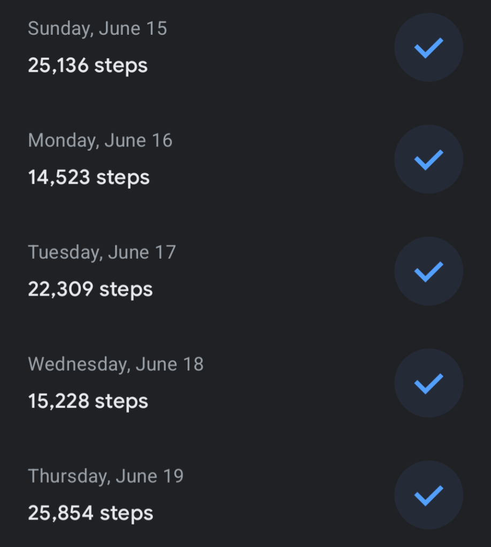Tap the goal checkmark for Sunday, June 15

coord(428,48)
